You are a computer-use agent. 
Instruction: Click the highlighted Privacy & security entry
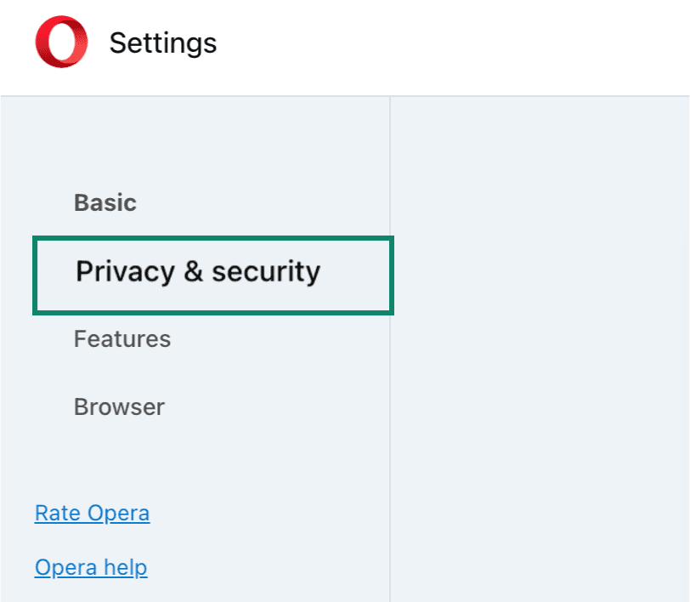[197, 272]
